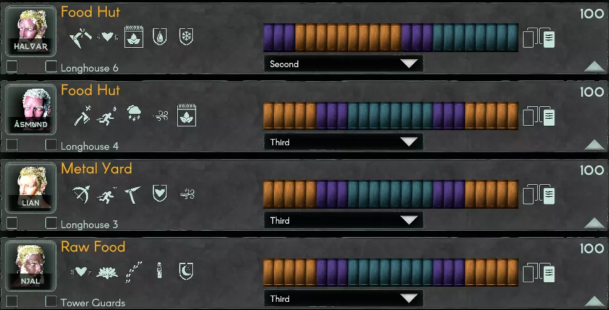
Task: Open Halvar's 'Second' schedule dropdown
Action: tap(343, 64)
